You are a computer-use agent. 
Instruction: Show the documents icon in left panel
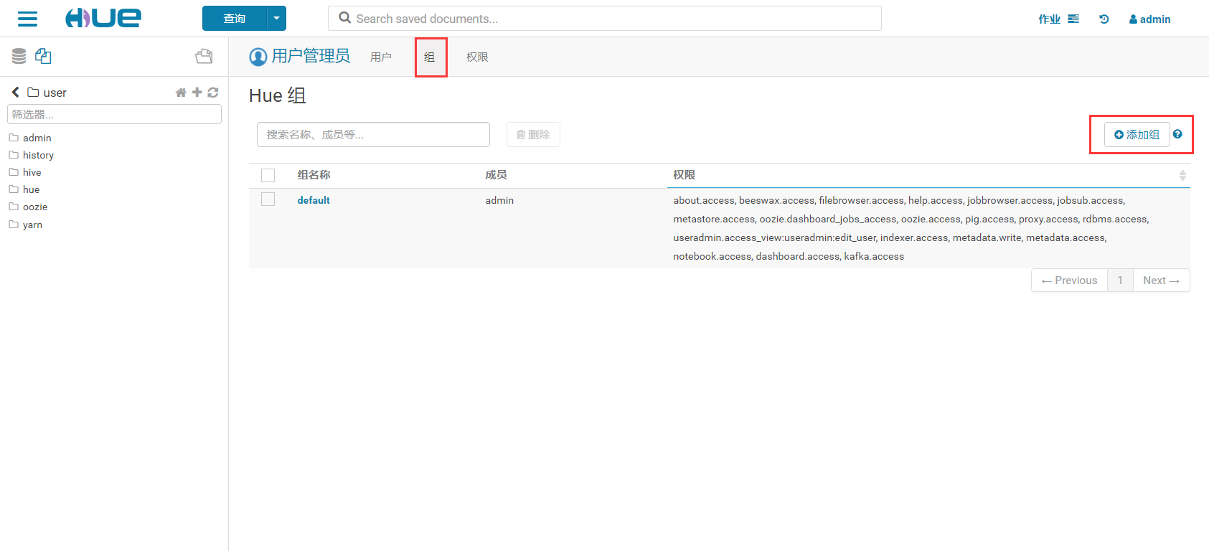[43, 56]
